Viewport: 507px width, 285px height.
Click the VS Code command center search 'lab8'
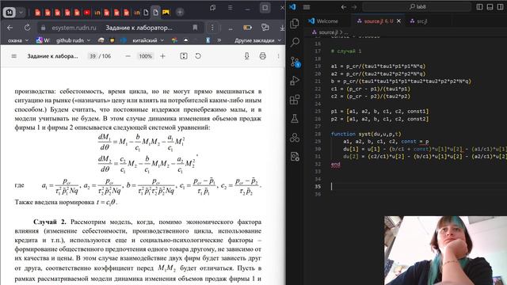(417, 6)
